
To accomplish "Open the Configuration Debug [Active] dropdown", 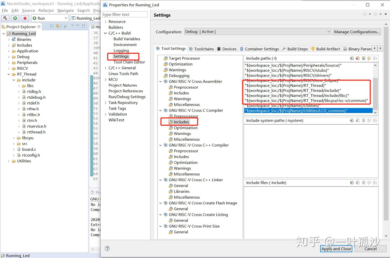I will 258,32.
